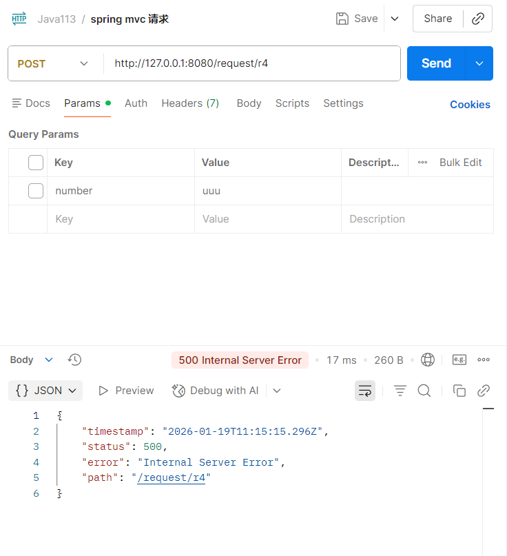Click the Preview play icon
Screen dimensions: 507x556
tap(103, 391)
